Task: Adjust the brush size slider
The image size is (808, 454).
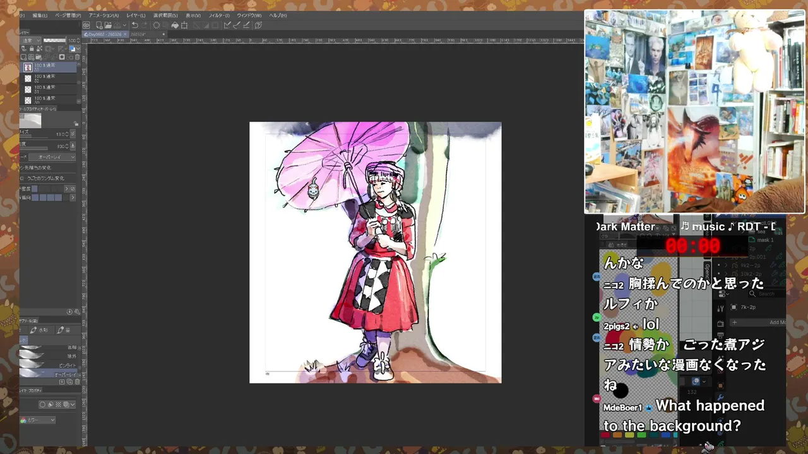Action: tap(33, 137)
